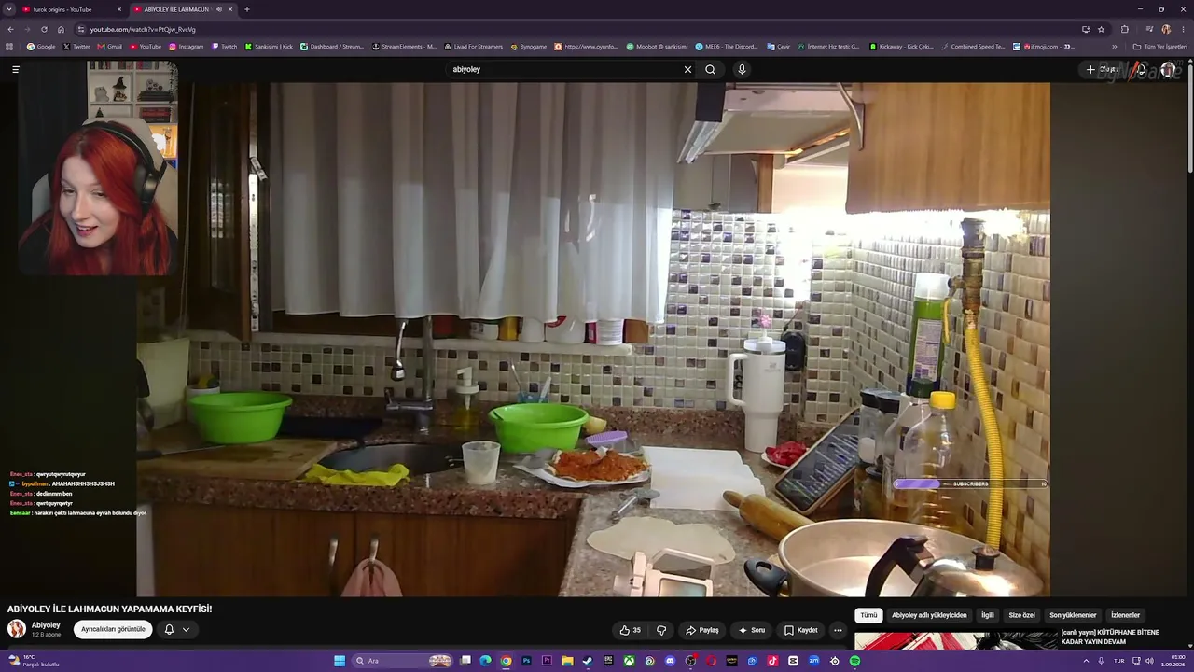Open Steam from the taskbar
This screenshot has width=1194, height=672.
point(587,661)
